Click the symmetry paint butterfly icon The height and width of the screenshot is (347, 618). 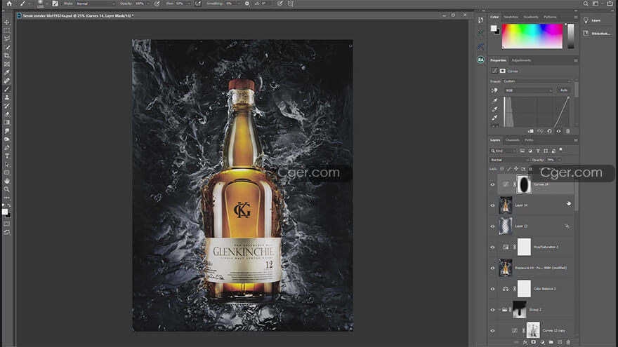point(291,4)
